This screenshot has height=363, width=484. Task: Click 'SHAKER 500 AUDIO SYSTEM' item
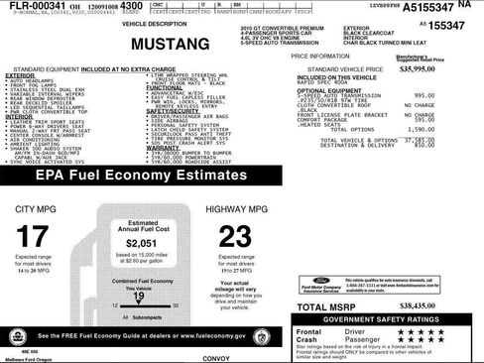click(x=46, y=149)
